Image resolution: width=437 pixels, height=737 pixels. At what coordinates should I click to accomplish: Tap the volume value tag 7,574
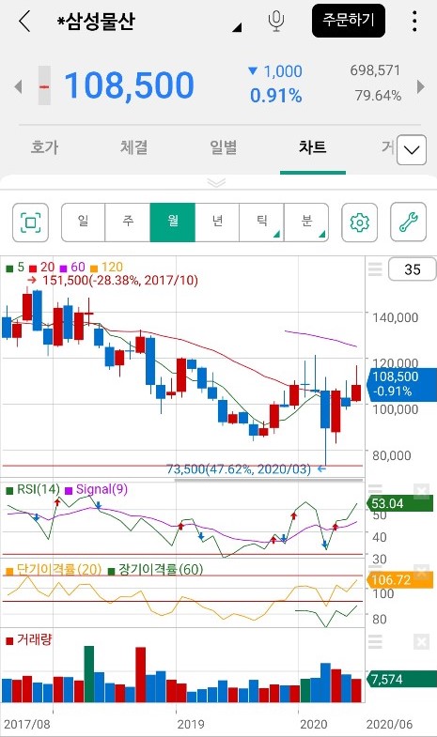click(399, 679)
